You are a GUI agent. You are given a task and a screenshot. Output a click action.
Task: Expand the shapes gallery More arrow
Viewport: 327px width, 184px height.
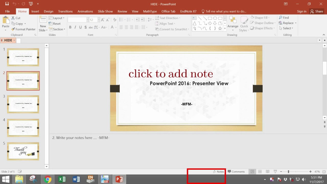(x=225, y=29)
